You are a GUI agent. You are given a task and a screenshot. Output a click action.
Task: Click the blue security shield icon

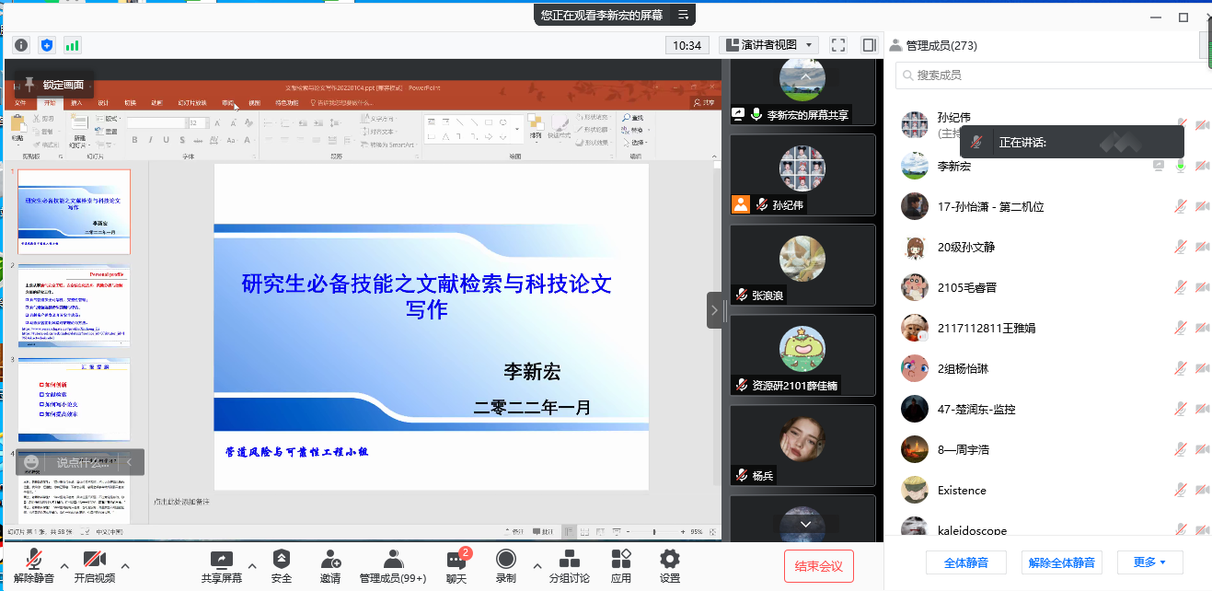pyautogui.click(x=47, y=45)
